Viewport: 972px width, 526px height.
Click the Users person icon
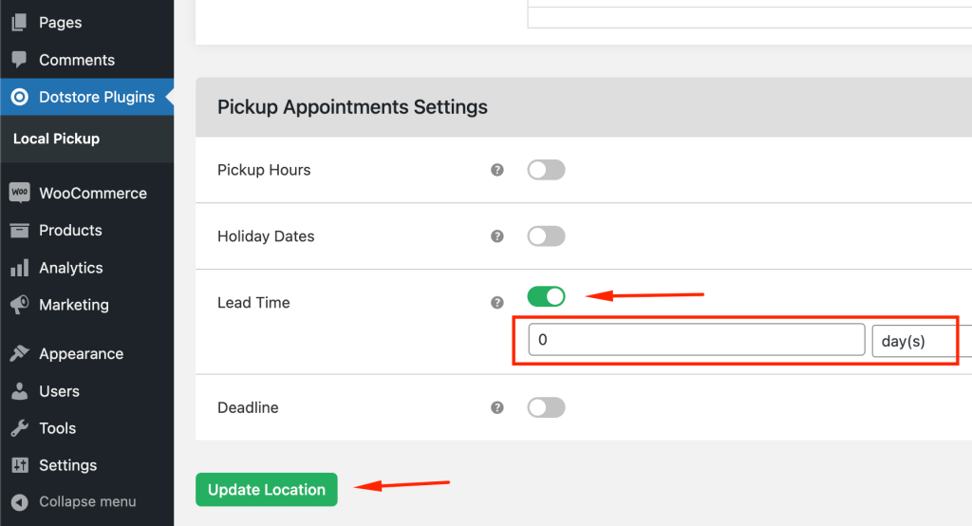click(19, 391)
